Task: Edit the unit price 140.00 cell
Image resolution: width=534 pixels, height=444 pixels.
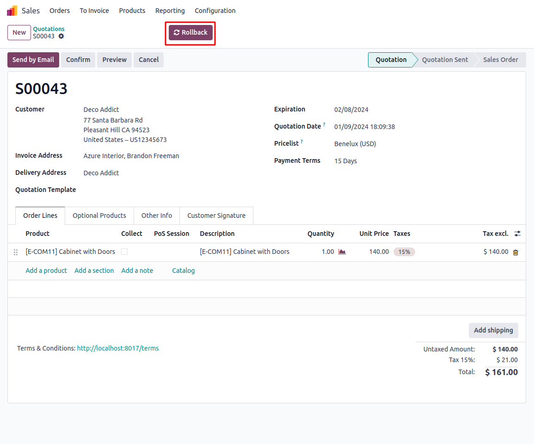Action: (379, 252)
